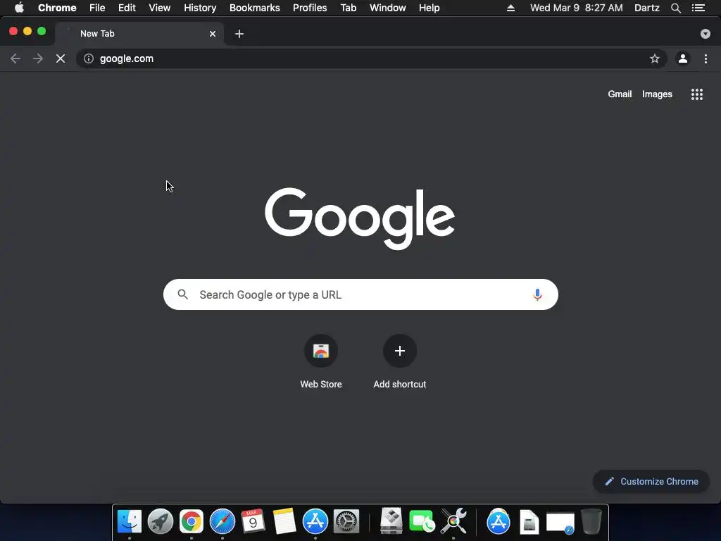Image resolution: width=721 pixels, height=541 pixels.
Task: Click the date and time in the menu bar
Action: [576, 8]
